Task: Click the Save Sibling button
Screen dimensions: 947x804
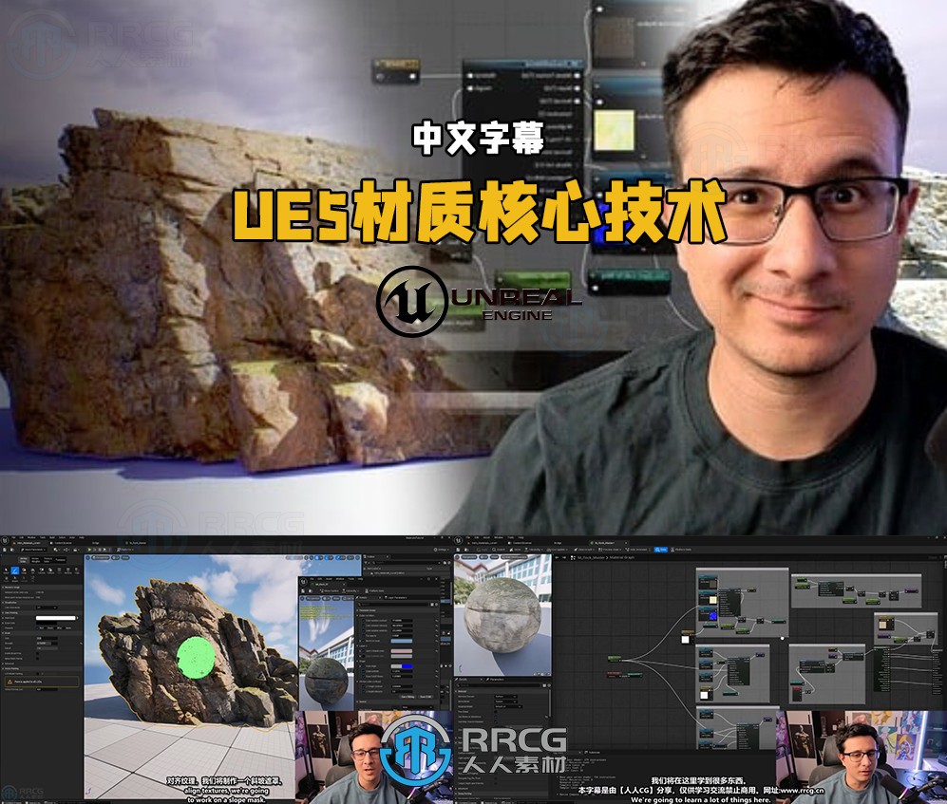Action: coord(407,697)
